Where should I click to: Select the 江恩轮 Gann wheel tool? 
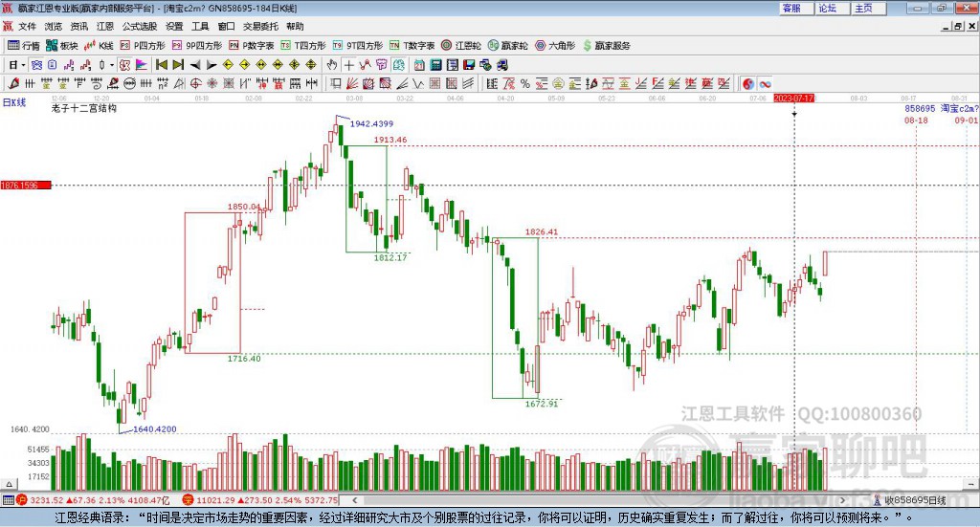tap(461, 46)
